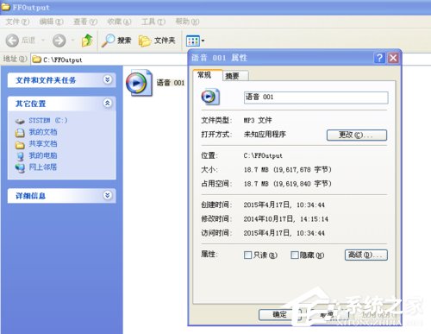This screenshot has height=334, width=431.
Task: Toggle the 只读(R) checkbox
Action: coord(247,255)
